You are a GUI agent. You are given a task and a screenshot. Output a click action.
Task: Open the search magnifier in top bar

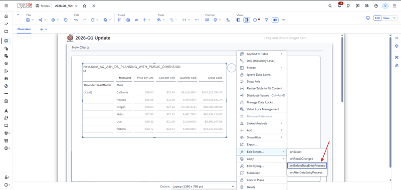point(330,6)
